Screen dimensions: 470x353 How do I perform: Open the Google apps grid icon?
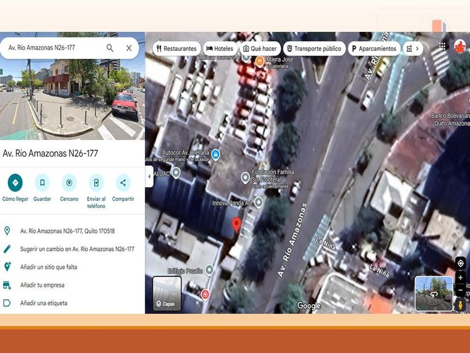click(x=442, y=46)
